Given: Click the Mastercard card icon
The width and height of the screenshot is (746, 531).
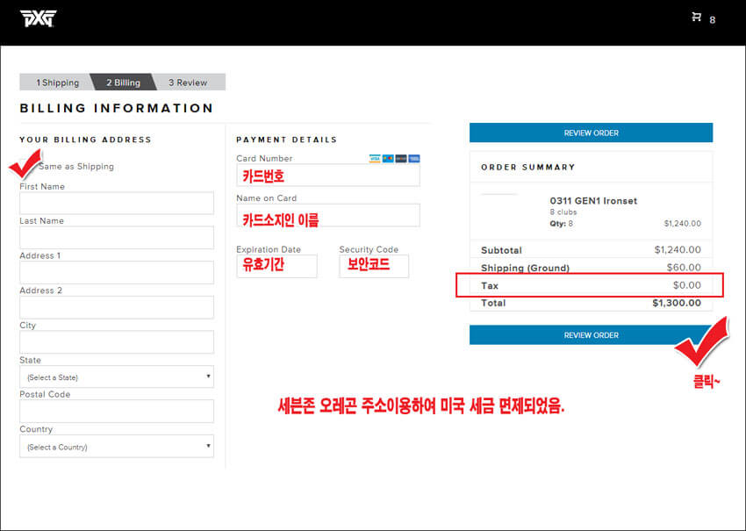Looking at the screenshot, I should point(388,159).
